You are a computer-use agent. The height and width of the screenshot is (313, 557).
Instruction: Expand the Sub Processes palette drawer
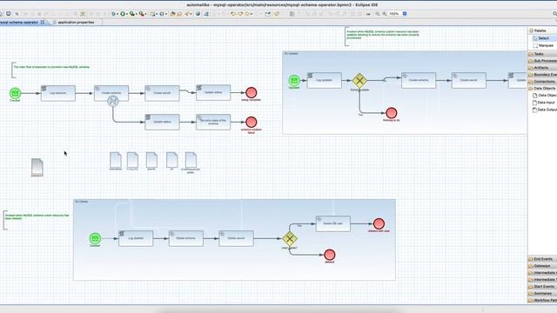pyautogui.click(x=542, y=61)
